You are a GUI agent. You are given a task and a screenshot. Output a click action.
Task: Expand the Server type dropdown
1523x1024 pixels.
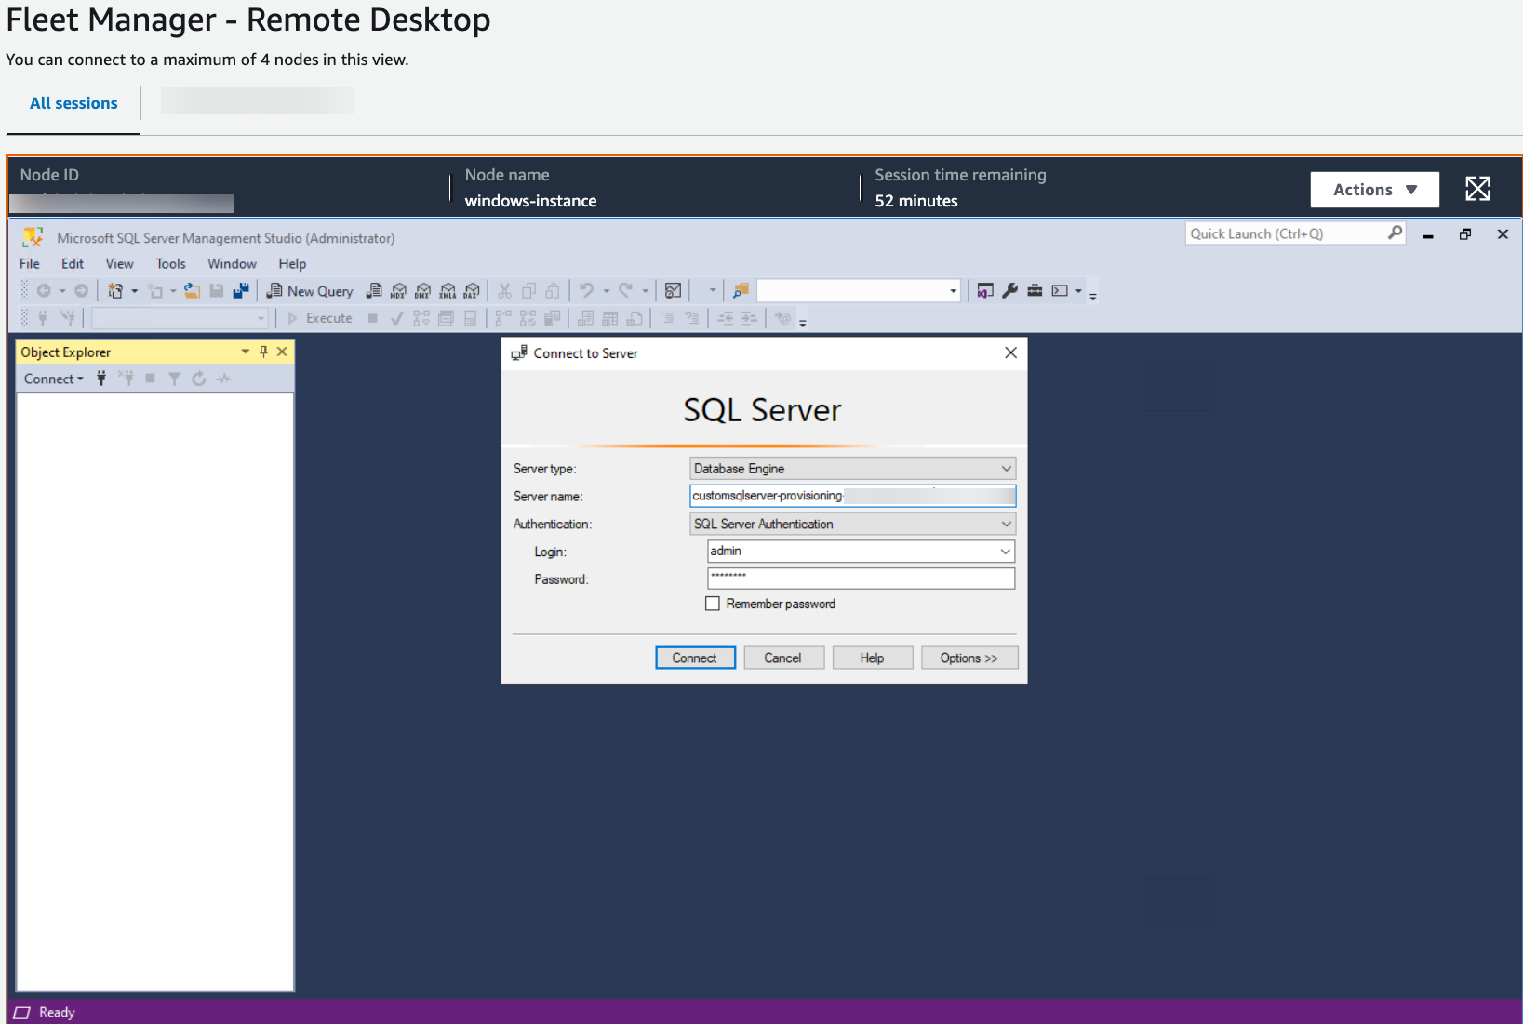click(1006, 469)
